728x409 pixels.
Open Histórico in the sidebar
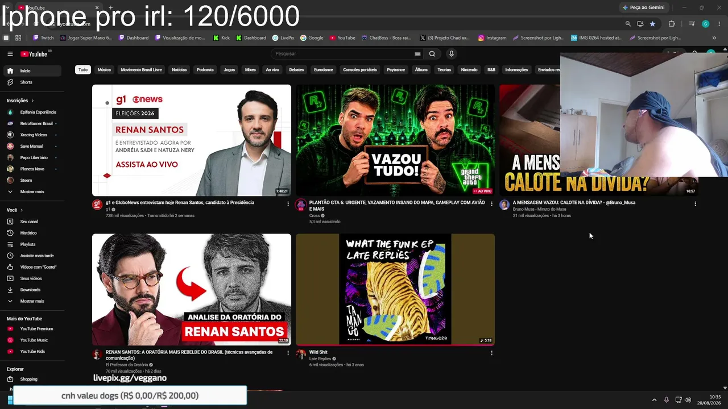pos(32,233)
